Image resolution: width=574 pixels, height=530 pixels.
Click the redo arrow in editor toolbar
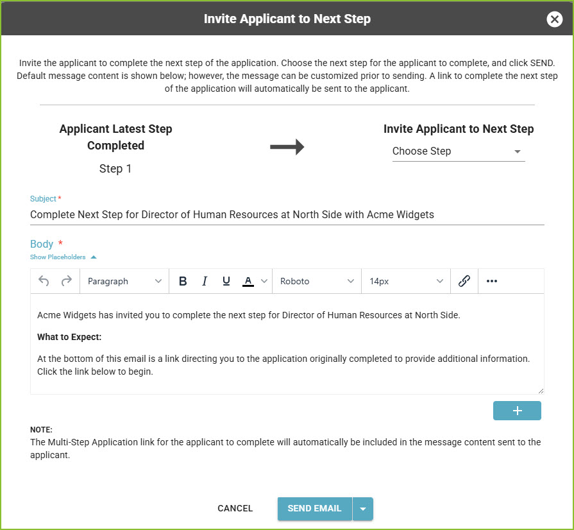66,281
